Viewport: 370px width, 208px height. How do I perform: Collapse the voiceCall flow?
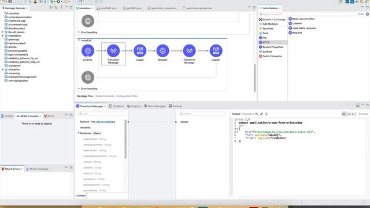79,40
